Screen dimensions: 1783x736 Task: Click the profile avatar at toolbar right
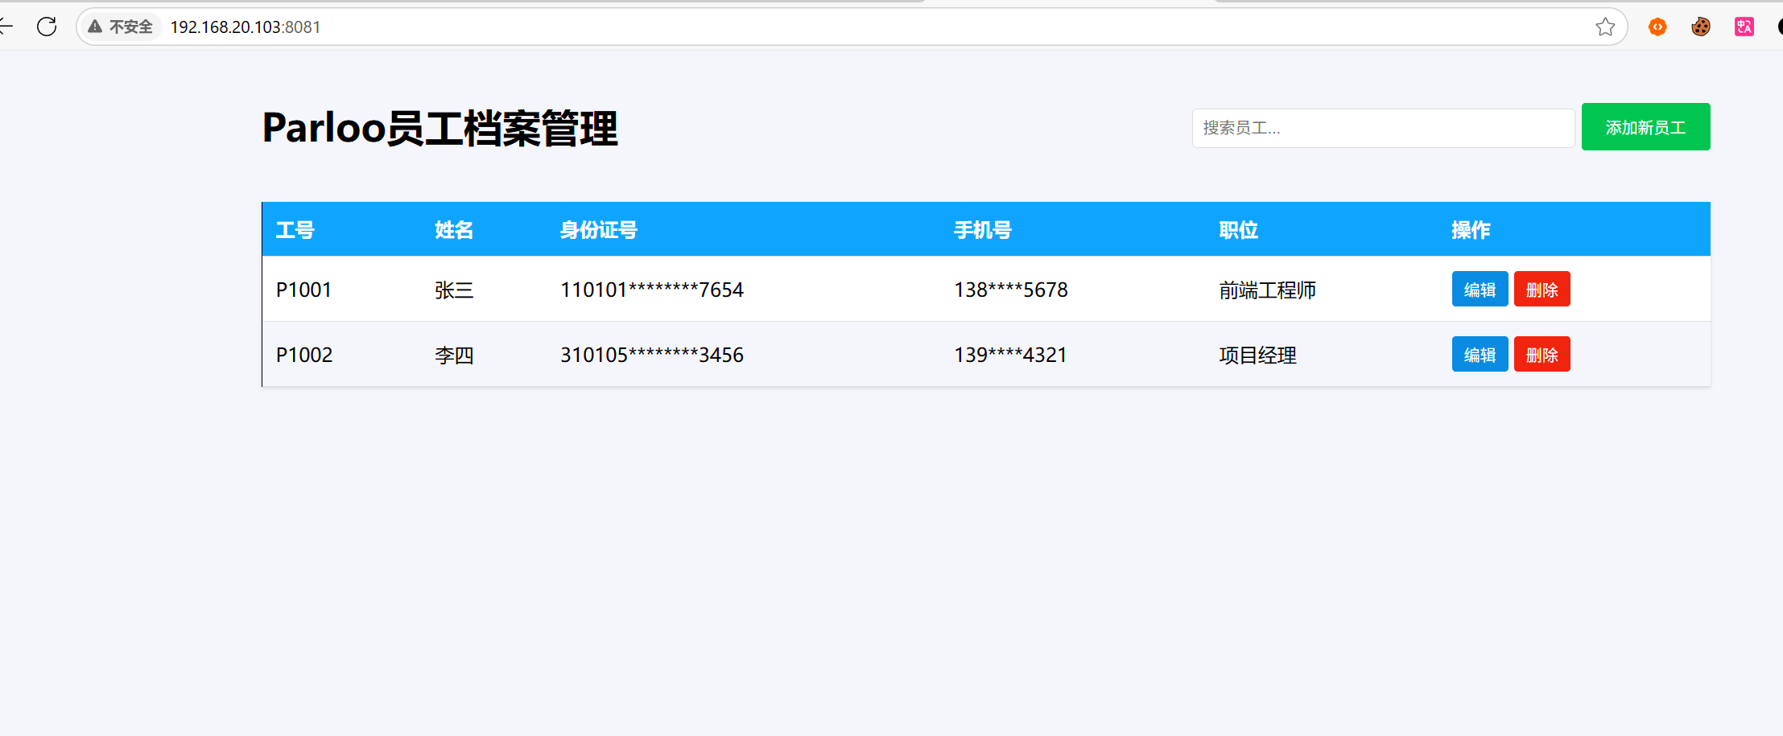click(x=1780, y=27)
